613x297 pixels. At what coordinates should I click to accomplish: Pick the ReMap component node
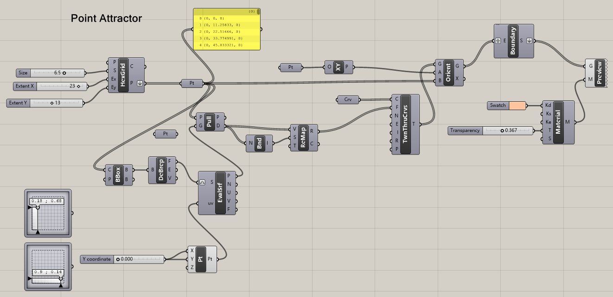[x=303, y=136]
